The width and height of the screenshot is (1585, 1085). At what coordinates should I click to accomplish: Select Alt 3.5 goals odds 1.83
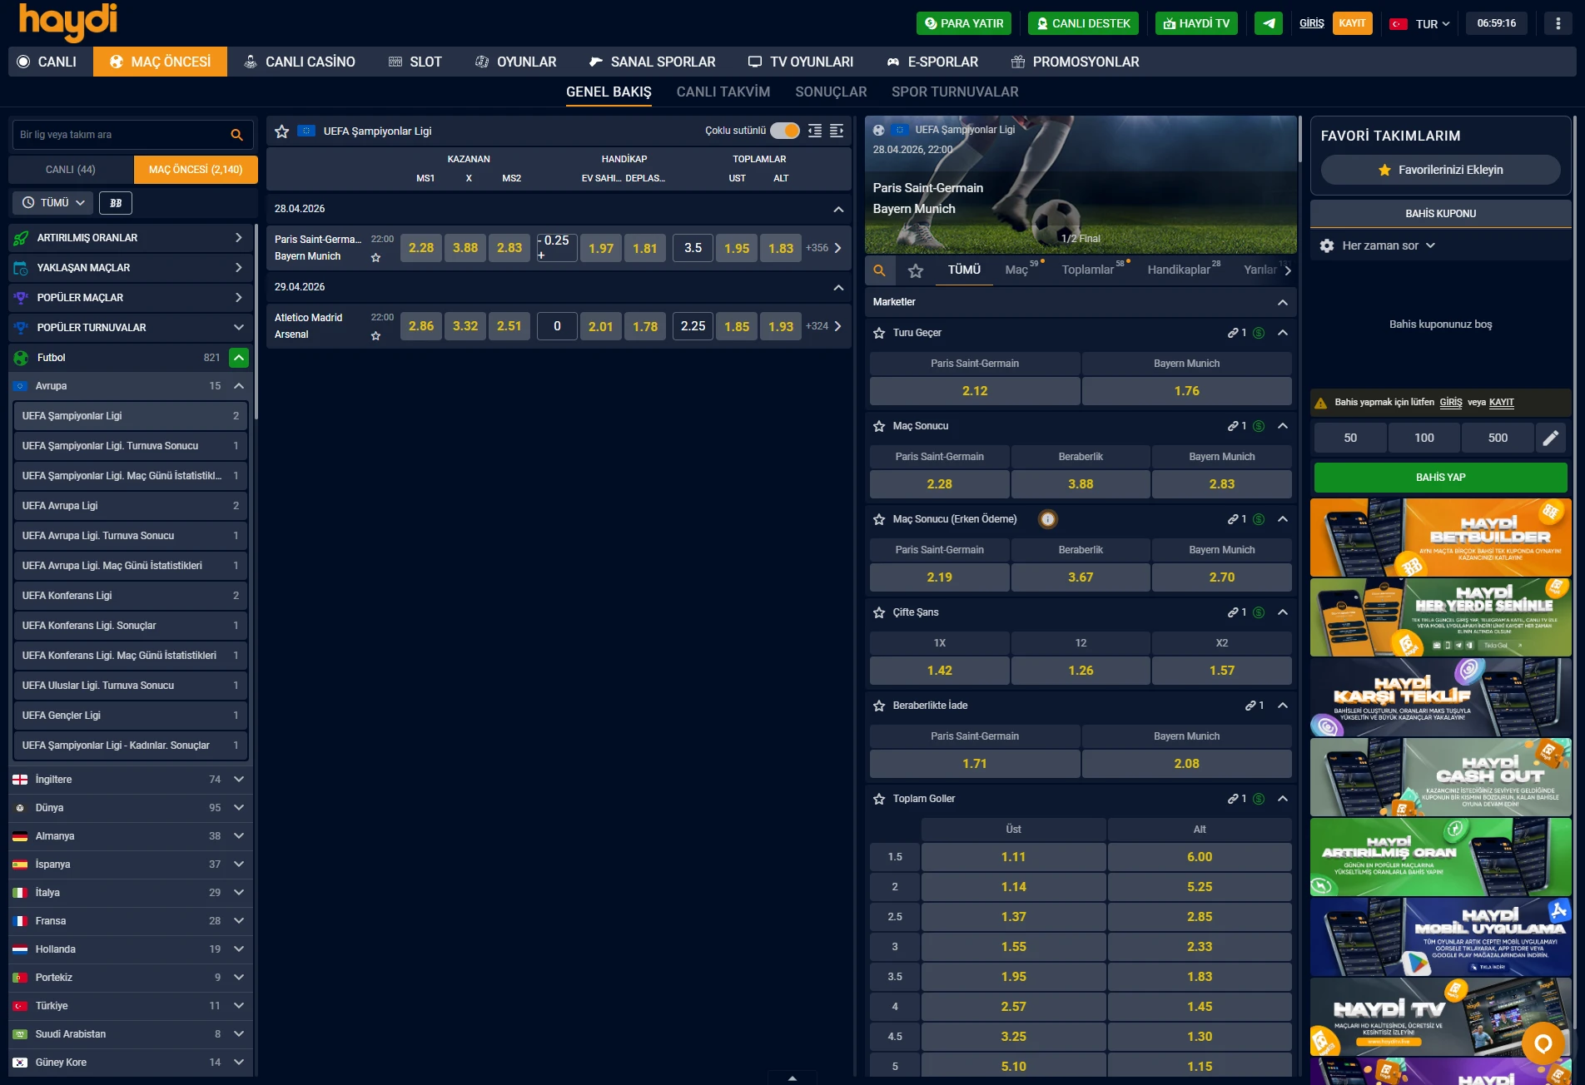[x=1200, y=977]
